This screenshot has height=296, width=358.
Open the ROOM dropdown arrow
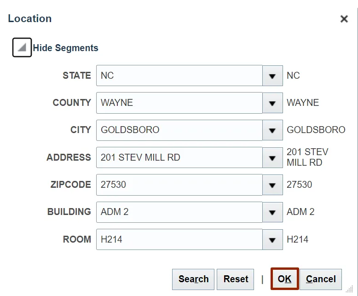(272, 239)
